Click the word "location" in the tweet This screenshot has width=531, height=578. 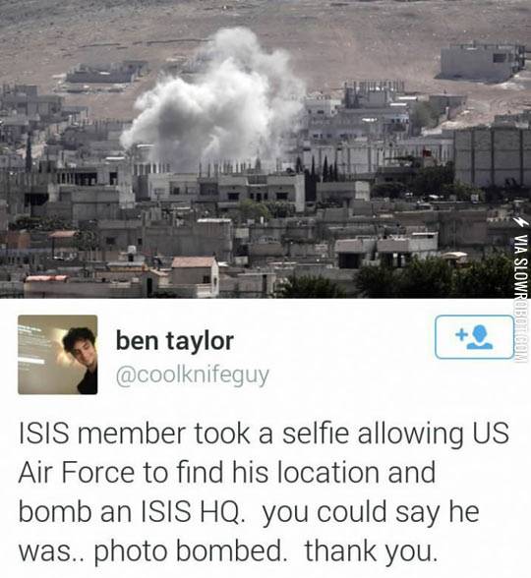(329, 473)
